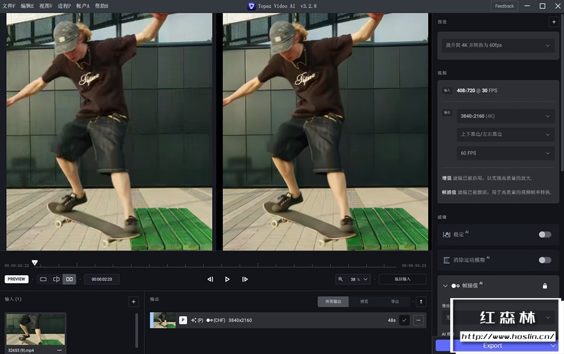The width and height of the screenshot is (564, 354).
Task: Click the green checkmark on output row
Action: [x=404, y=320]
